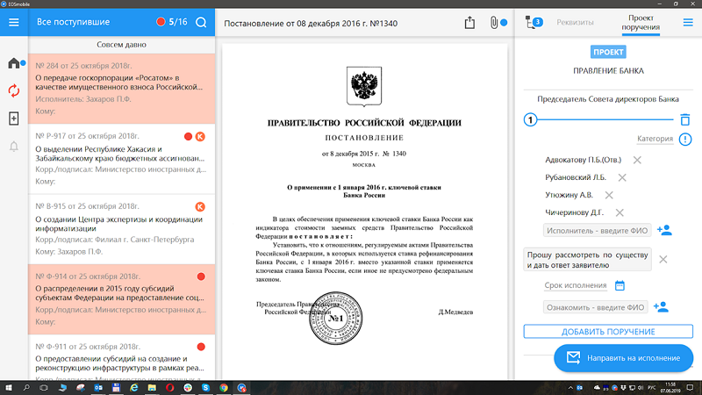Click the orange K badge on В-915

coord(200,207)
